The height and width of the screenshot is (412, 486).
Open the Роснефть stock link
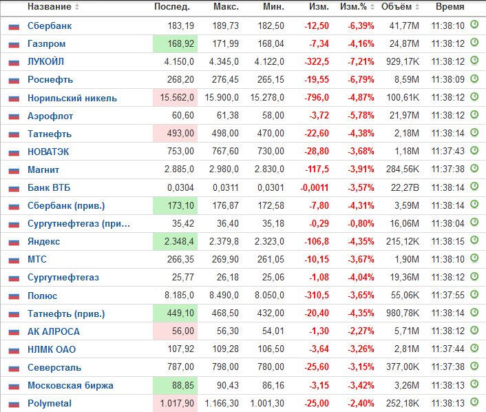(50, 80)
